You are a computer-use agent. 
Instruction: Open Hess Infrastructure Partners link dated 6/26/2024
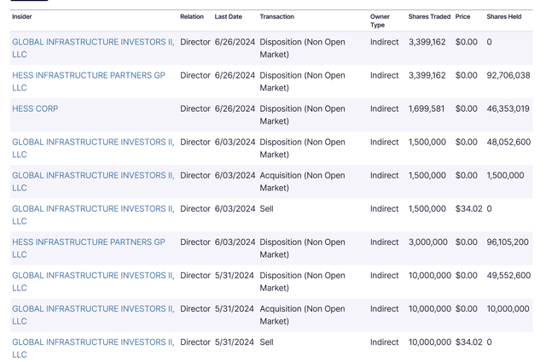(89, 76)
